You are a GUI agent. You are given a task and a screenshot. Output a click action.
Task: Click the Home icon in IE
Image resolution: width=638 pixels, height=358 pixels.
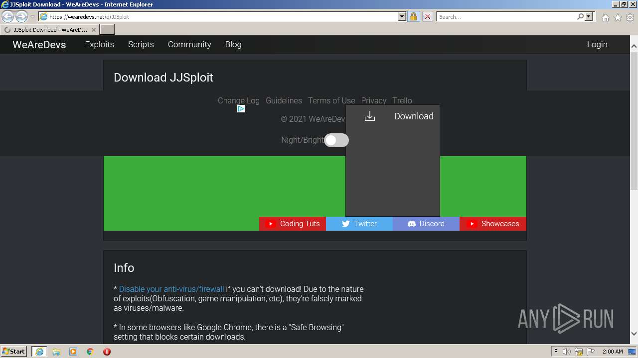point(605,17)
